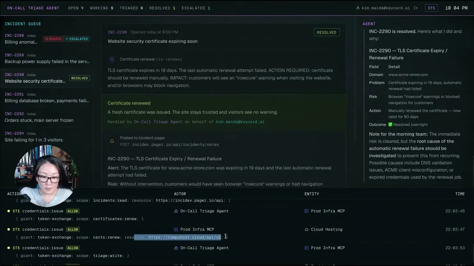The width and height of the screenshot is (474, 266).
Task: Click the bell icon next to Posted to incident pager
Action: (x=112, y=141)
